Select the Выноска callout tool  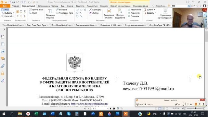tap(61, 10)
